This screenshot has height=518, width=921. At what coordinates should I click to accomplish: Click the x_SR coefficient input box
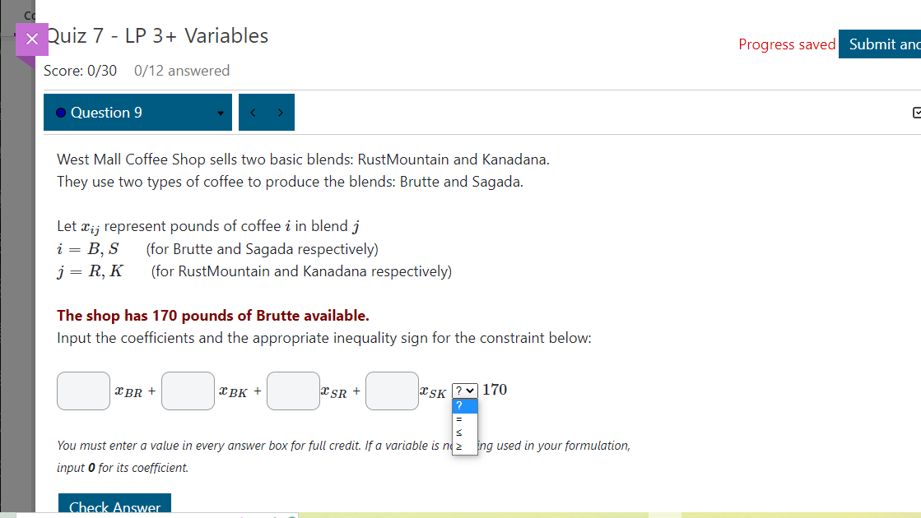(293, 391)
